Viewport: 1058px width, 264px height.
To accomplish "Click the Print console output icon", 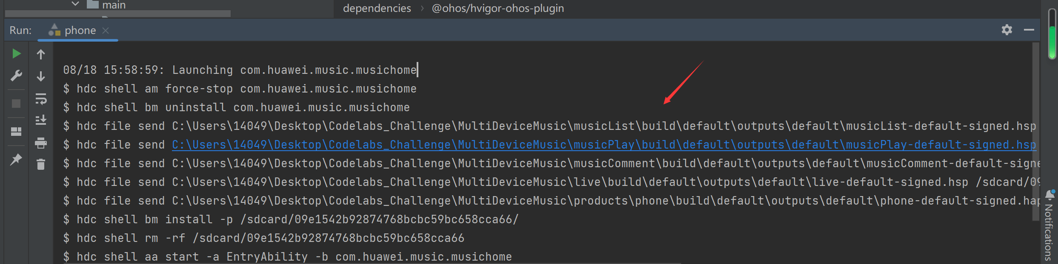I will click(x=41, y=143).
